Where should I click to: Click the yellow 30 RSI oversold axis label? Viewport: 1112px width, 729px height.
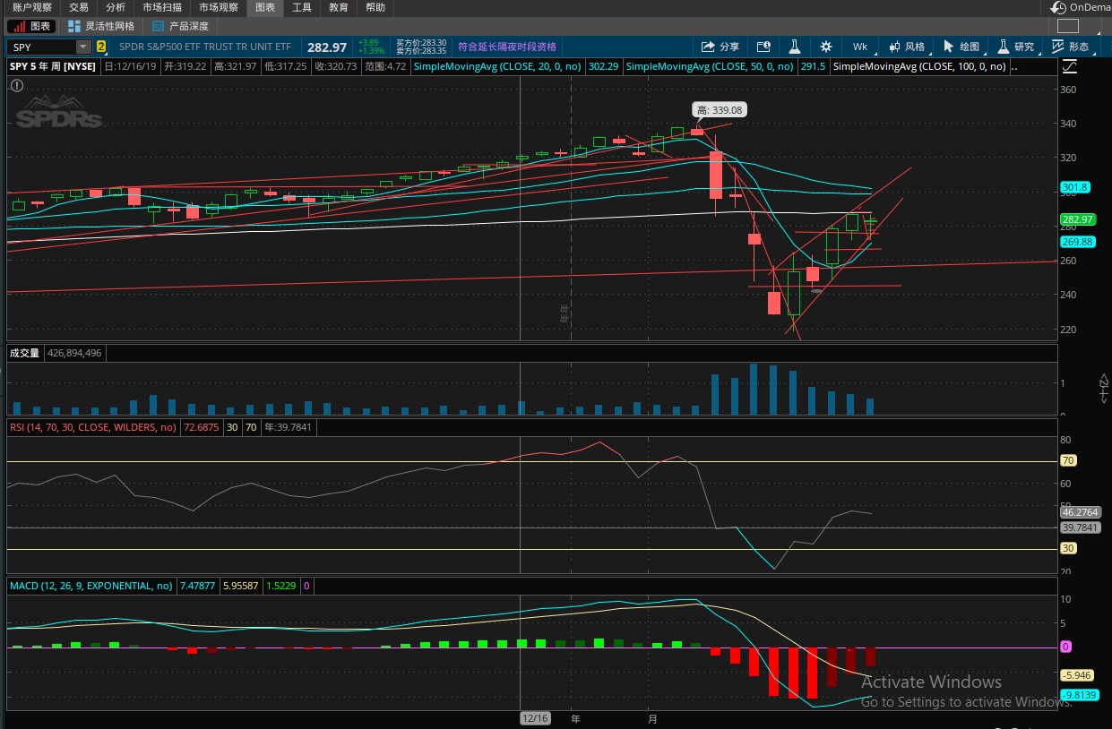pyautogui.click(x=1069, y=549)
